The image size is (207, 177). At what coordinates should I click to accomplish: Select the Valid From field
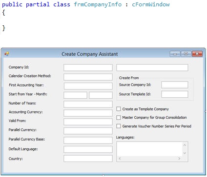click(x=88, y=122)
